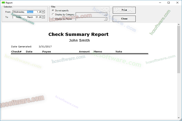Viewport: 182px width, 121px height.
Task: Select the highlighted March in From date
Action: 30,12
